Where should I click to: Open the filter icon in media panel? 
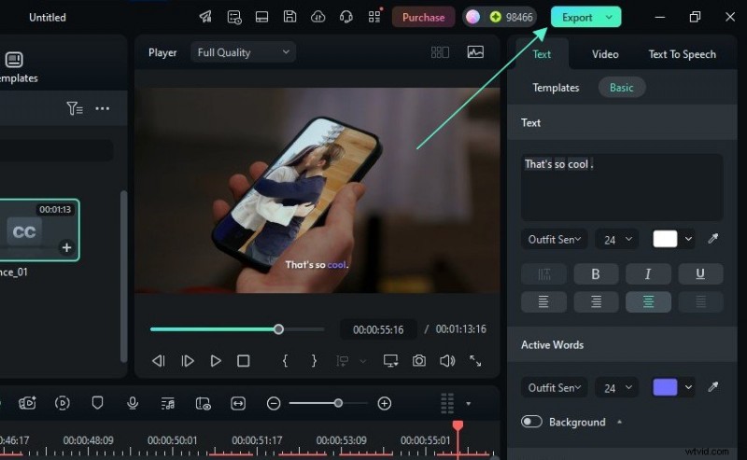(75, 108)
